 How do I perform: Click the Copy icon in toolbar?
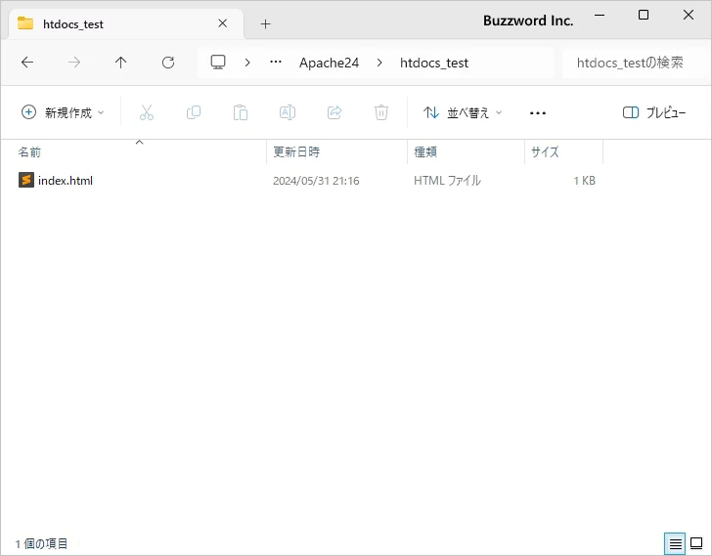tap(194, 112)
